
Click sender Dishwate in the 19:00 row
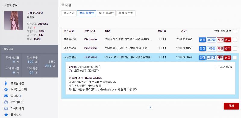pyautogui.click(x=91, y=40)
